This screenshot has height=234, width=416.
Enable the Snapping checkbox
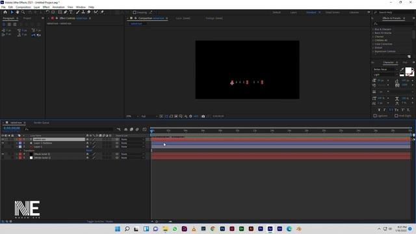(x=135, y=12)
